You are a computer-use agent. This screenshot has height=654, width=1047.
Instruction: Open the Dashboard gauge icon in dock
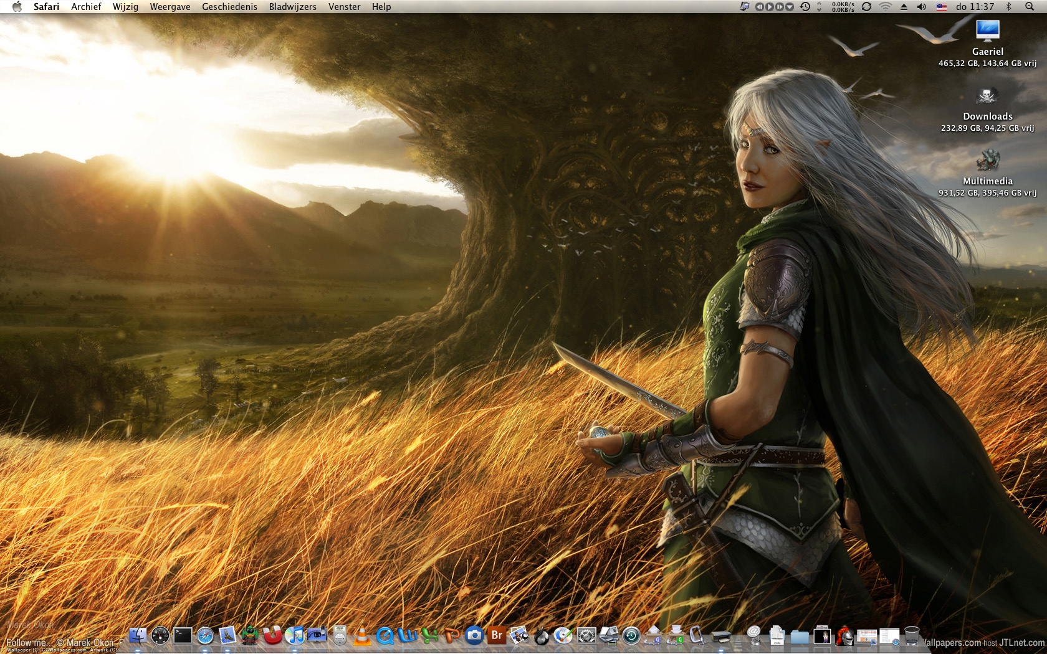click(x=160, y=636)
